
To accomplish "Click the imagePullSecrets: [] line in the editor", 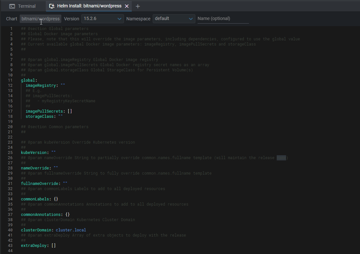I will click(x=47, y=111).
